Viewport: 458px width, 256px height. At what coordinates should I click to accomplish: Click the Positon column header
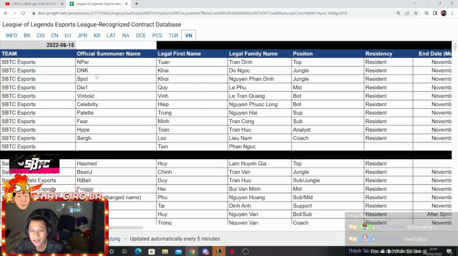tap(328, 53)
